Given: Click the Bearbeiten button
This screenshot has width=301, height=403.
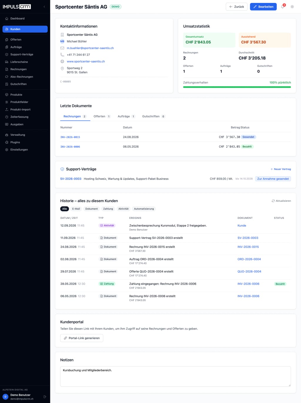Looking at the screenshot, I should (263, 6).
